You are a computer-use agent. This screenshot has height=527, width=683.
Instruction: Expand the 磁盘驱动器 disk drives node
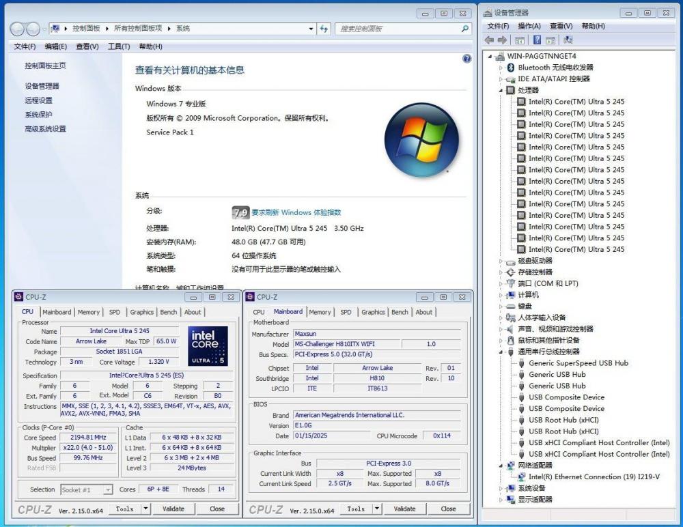click(x=501, y=261)
